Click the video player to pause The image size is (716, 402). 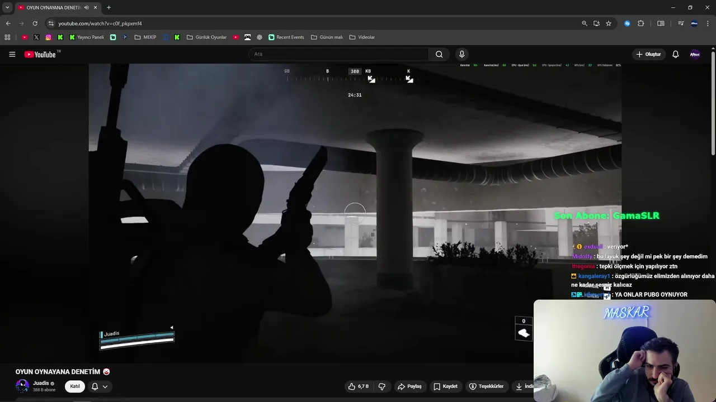pyautogui.click(x=355, y=212)
